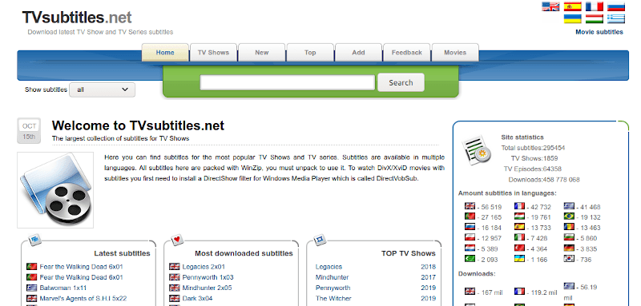Click the heart icon above Most downloaded subtitles
Image resolution: width=641 pixels, height=306 pixels.
coord(177,239)
